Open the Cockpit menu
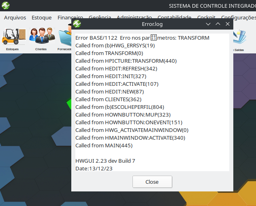Screen dimensions: 256x206 [x=206, y=17]
